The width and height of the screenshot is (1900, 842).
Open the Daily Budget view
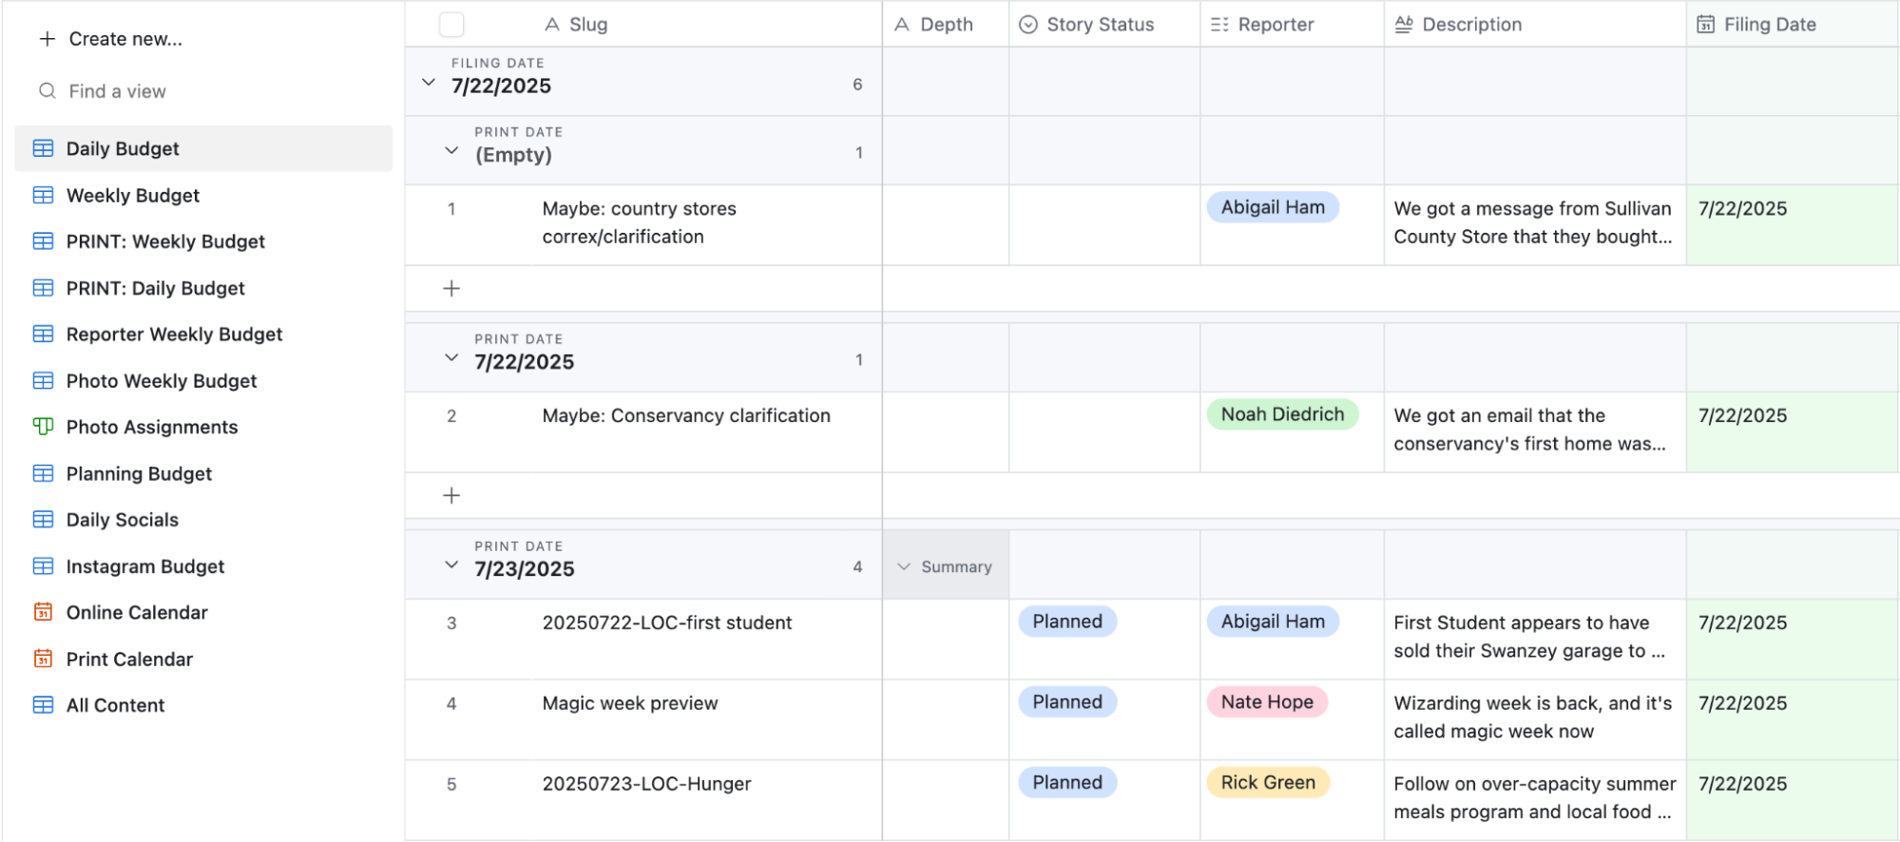click(x=203, y=148)
